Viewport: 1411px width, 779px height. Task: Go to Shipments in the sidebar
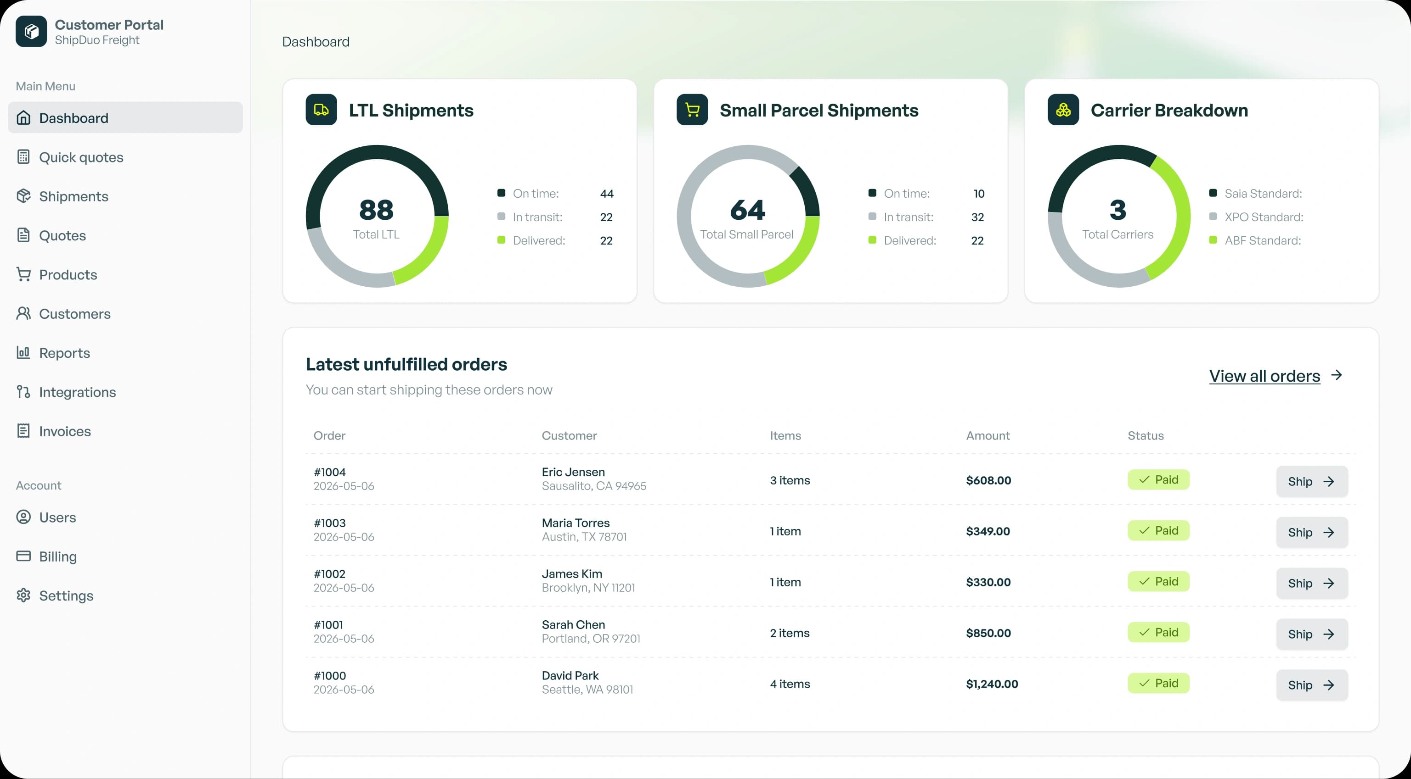point(125,196)
